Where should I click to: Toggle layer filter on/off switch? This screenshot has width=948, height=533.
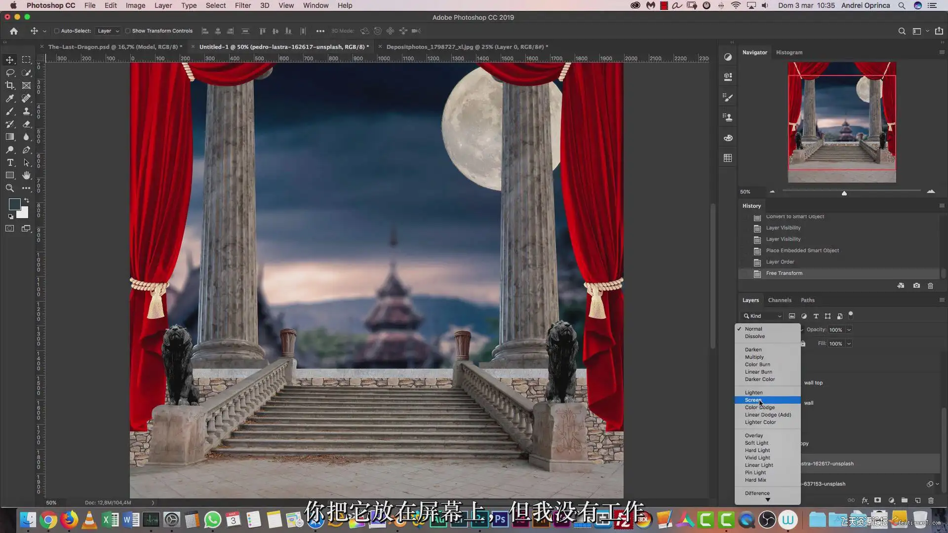(850, 314)
